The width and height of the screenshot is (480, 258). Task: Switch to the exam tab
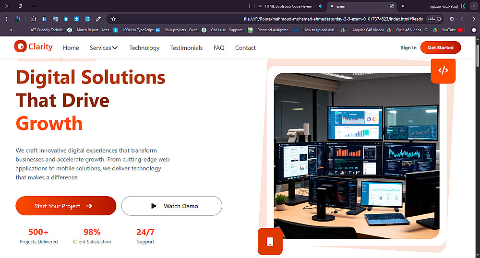pyautogui.click(x=362, y=6)
